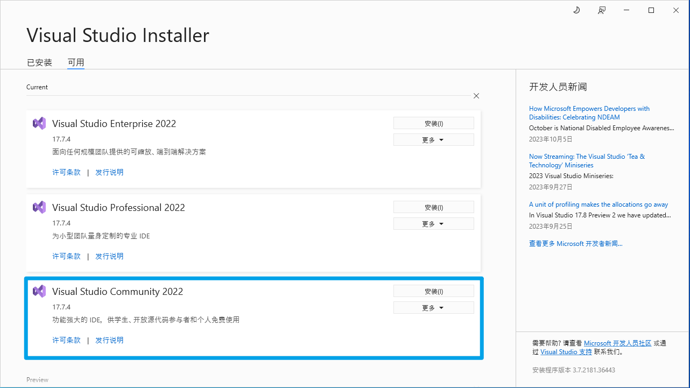Image resolution: width=690 pixels, height=388 pixels.
Task: Open 许可条款 link for Community 2022
Action: point(66,340)
